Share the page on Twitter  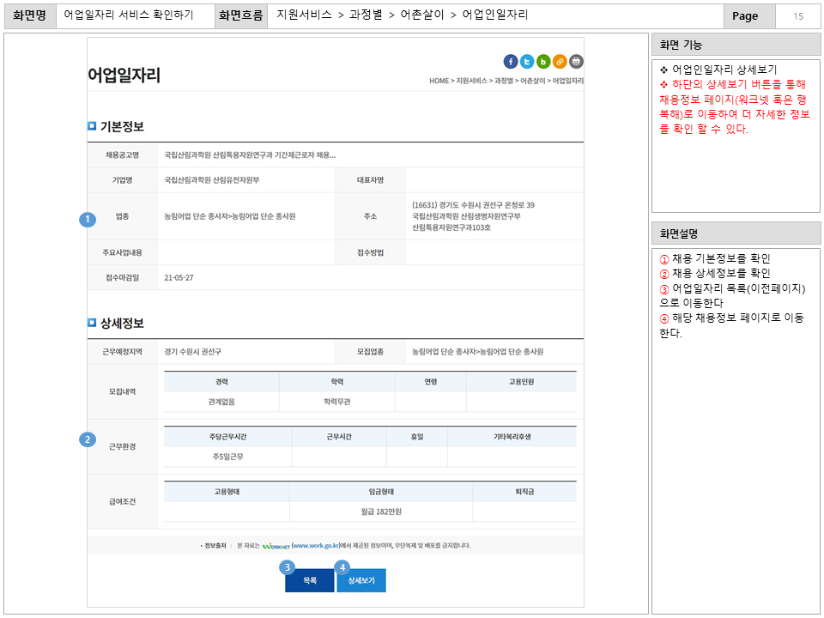pos(526,62)
